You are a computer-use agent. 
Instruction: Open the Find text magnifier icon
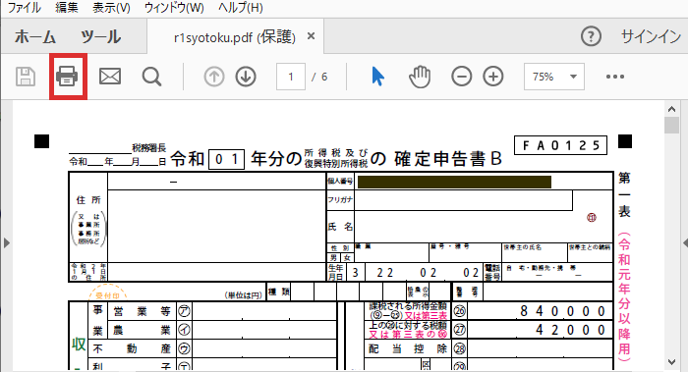point(151,77)
